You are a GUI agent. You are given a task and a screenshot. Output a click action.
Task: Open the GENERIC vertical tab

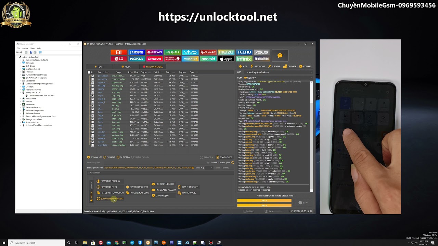click(x=91, y=185)
